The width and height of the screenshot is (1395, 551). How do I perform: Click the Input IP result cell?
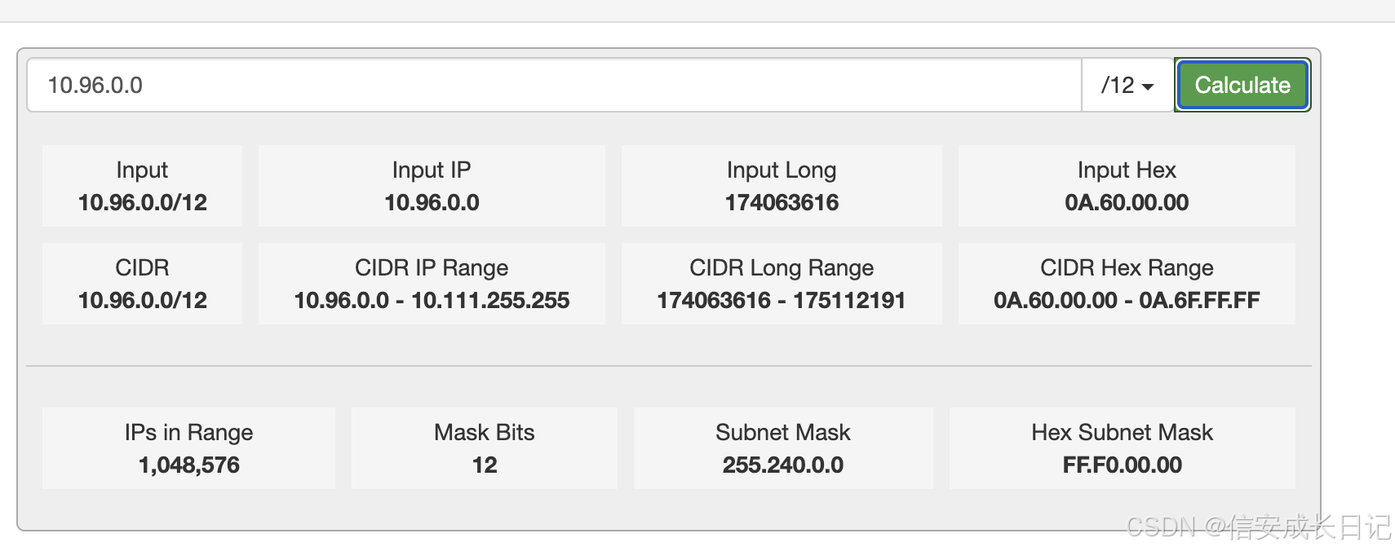[431, 186]
